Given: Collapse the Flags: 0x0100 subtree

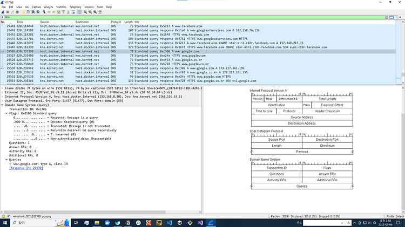Looking at the screenshot, I should click(x=6, y=113).
